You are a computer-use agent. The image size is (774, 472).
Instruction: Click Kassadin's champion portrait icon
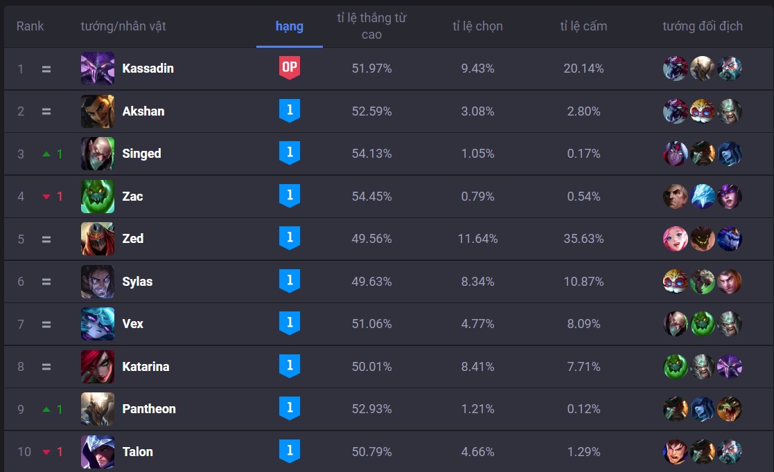[x=98, y=69]
